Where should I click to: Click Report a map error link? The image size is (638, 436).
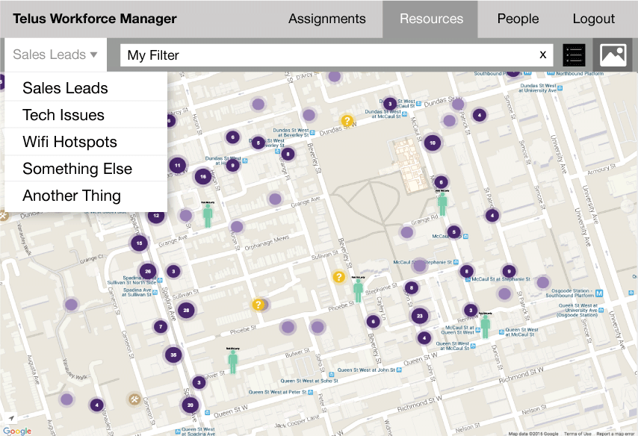click(x=616, y=434)
